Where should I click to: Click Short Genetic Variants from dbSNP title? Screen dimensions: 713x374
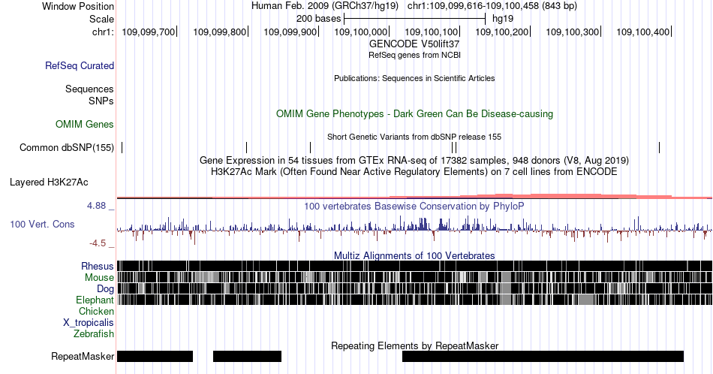click(414, 137)
